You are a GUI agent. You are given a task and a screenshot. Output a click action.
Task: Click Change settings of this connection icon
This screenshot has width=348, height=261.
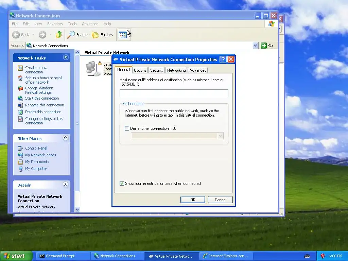20,119
